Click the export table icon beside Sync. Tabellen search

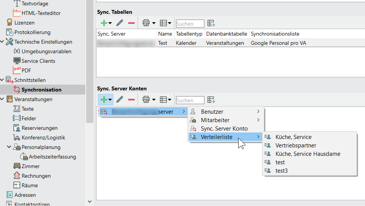point(211,23)
